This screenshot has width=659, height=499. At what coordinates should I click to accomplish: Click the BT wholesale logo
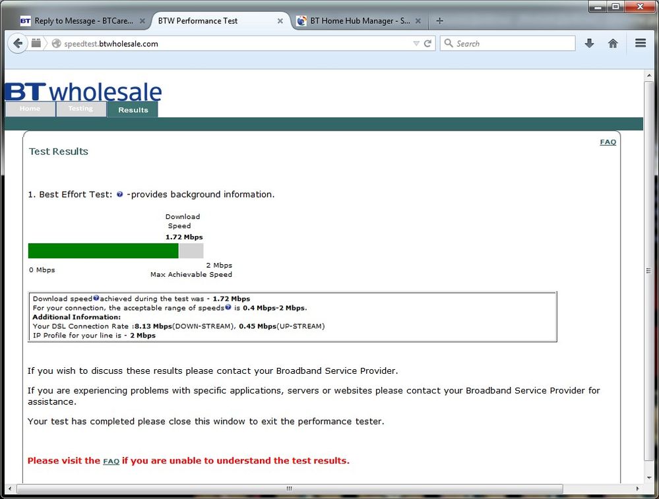83,92
